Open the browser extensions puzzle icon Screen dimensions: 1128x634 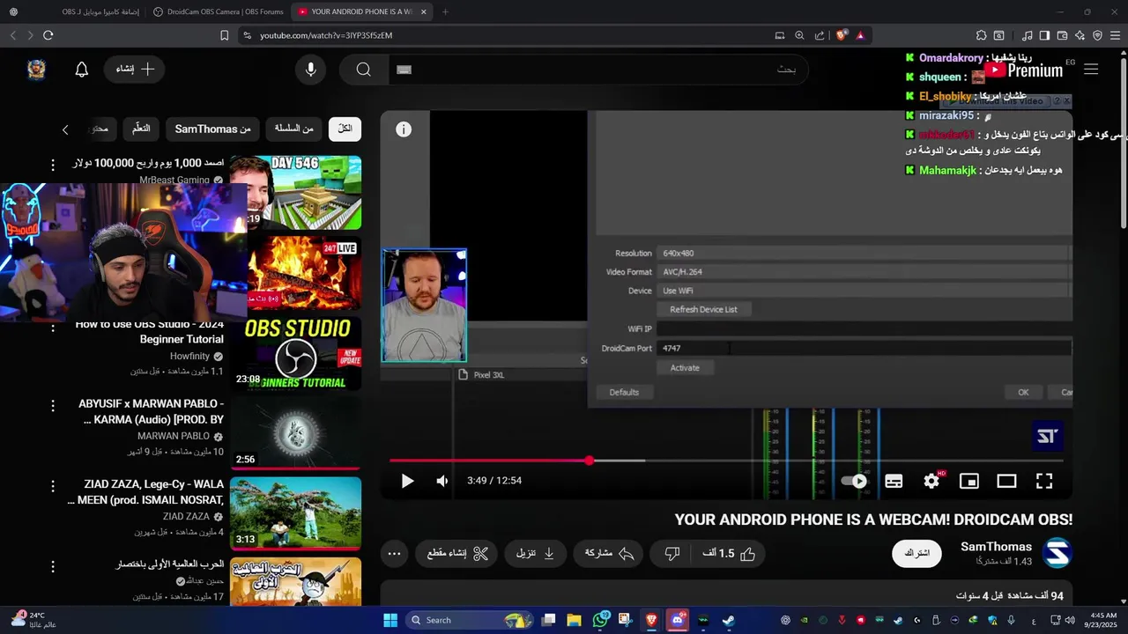tap(981, 35)
